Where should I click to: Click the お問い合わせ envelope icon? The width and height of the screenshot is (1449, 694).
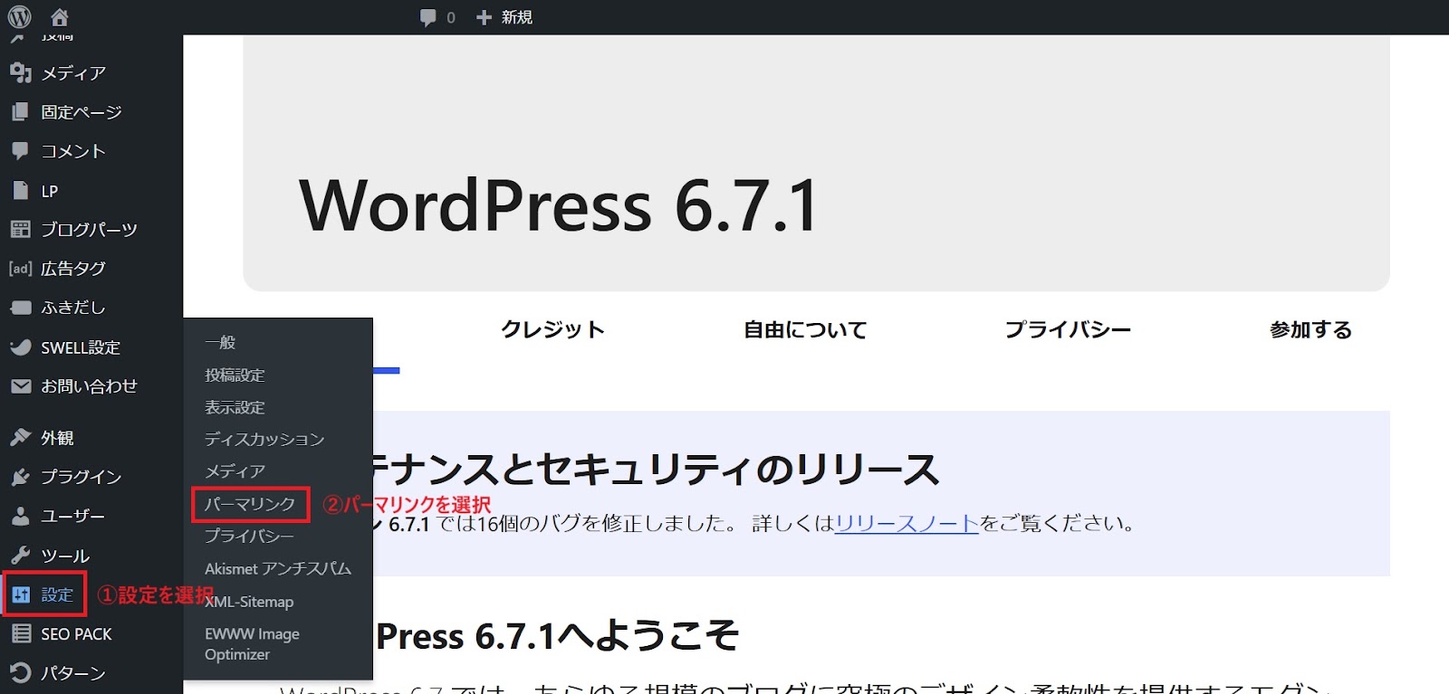point(20,386)
